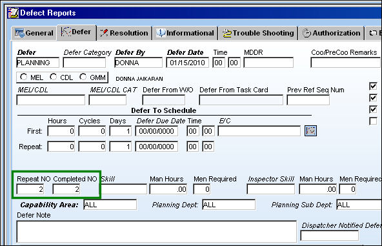
Task: Click the E/C input field
Action: (259, 131)
